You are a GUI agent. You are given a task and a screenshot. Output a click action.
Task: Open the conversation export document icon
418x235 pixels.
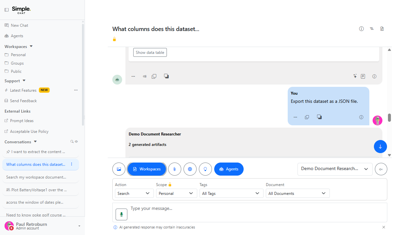click(382, 29)
